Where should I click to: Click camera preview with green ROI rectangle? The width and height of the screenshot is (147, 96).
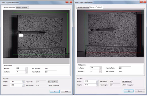click(36, 34)
